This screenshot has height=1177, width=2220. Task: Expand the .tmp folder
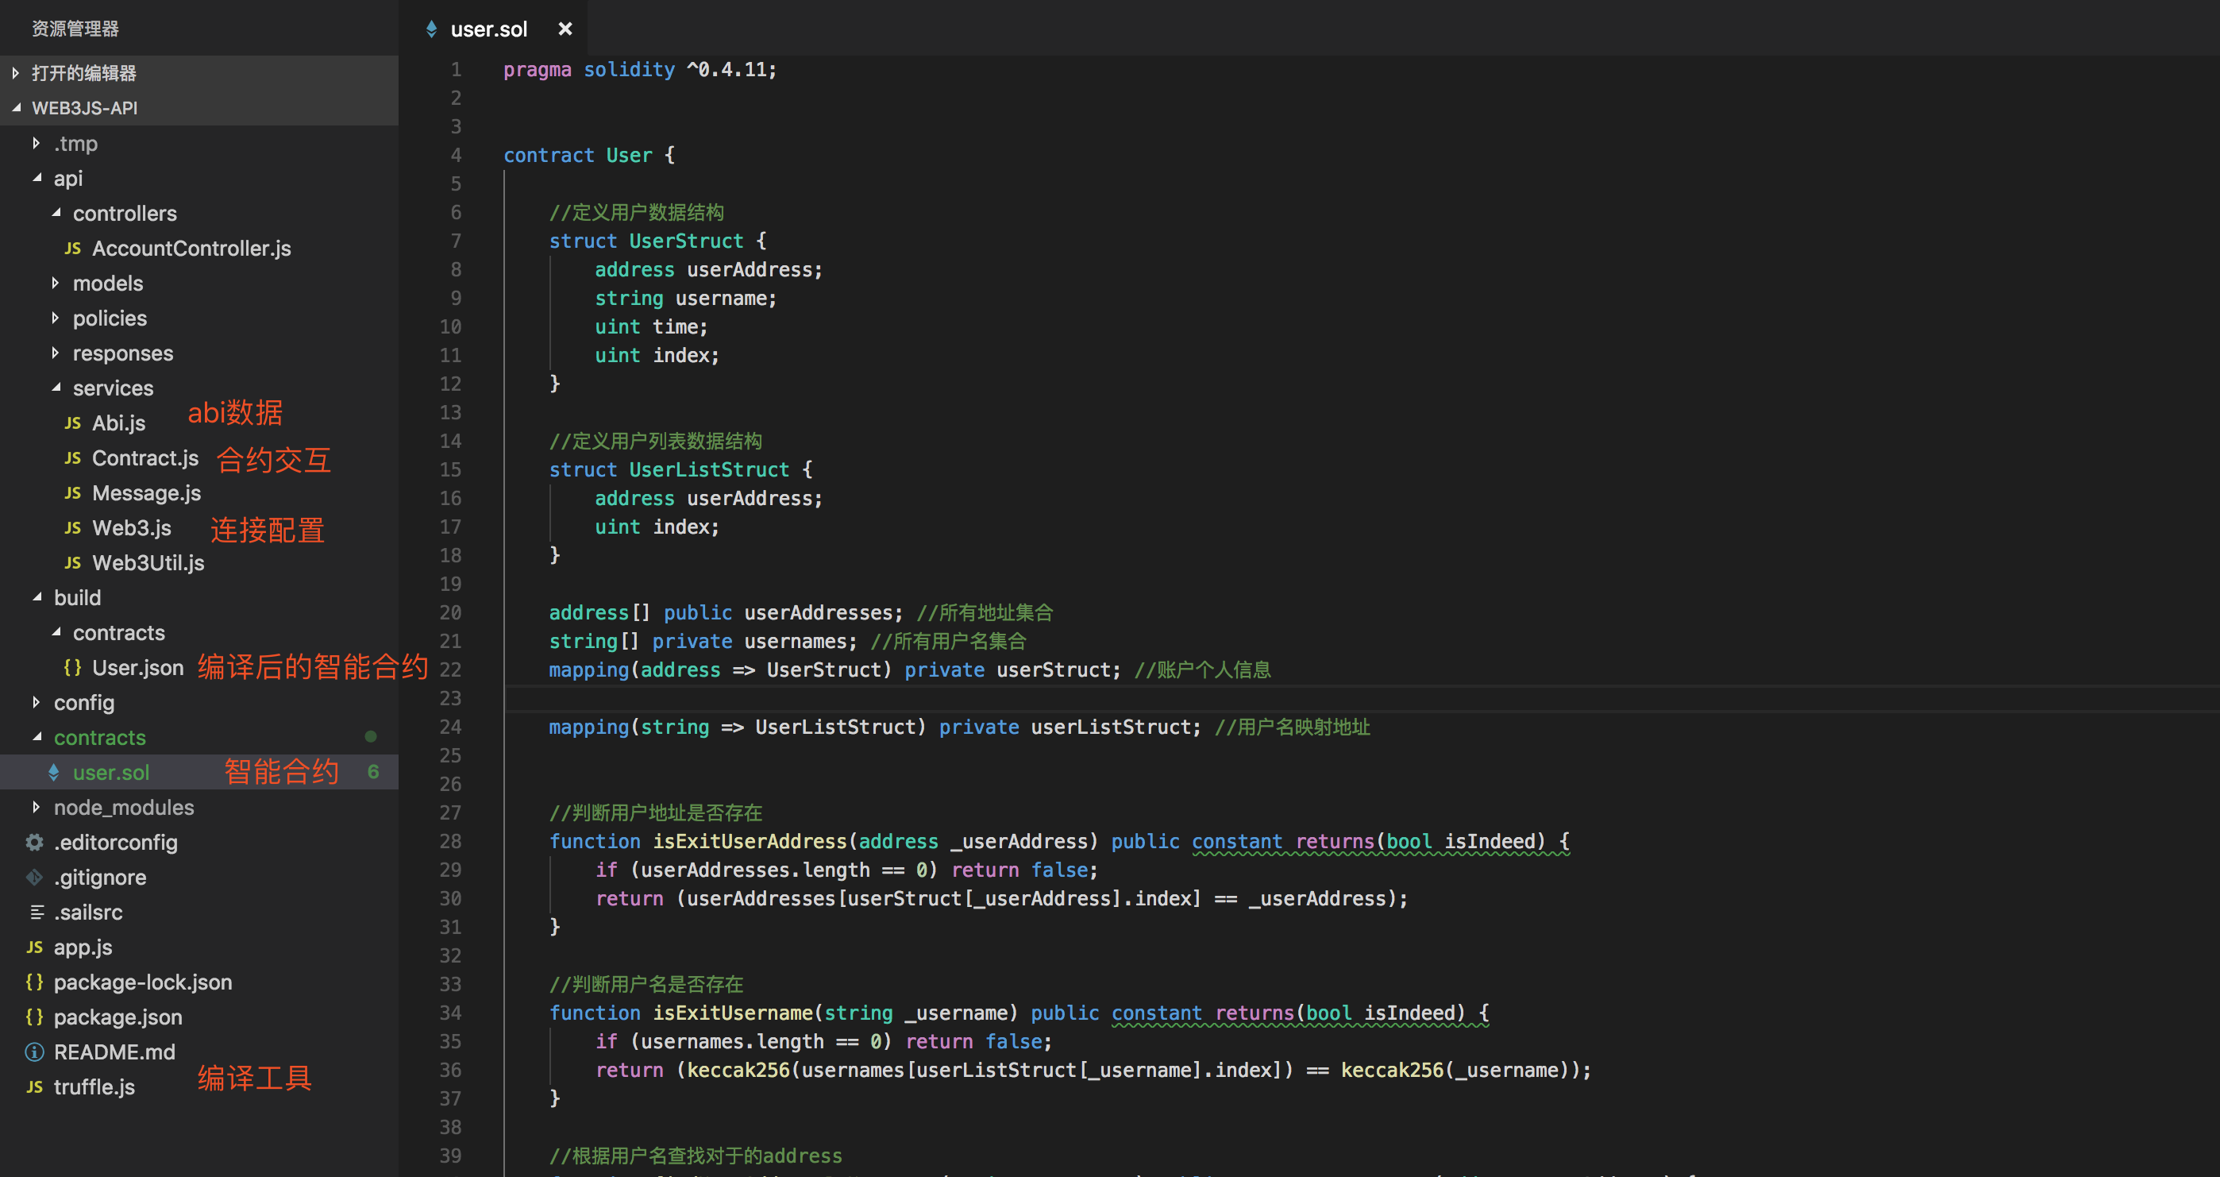(x=36, y=143)
